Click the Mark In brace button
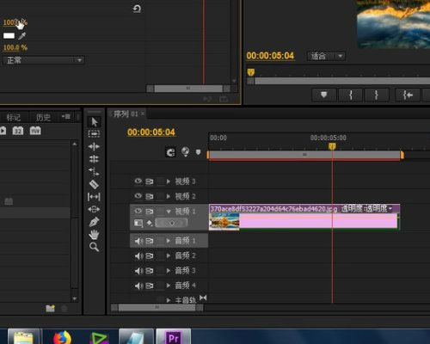This screenshot has height=344, width=430. point(350,95)
